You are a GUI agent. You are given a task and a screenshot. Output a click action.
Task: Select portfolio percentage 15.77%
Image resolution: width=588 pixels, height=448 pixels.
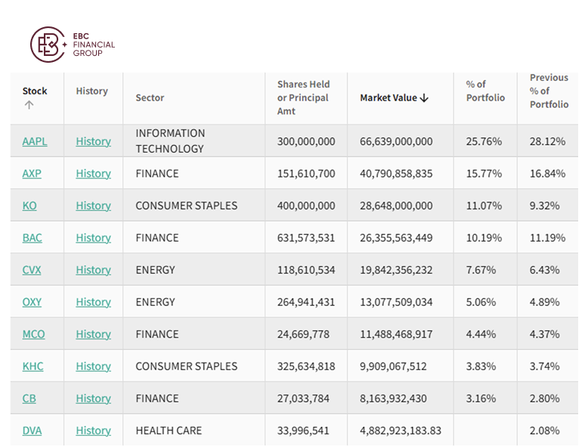tap(484, 174)
